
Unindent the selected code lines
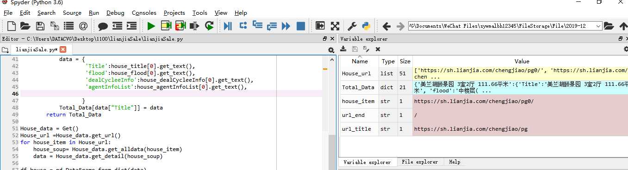117,26
